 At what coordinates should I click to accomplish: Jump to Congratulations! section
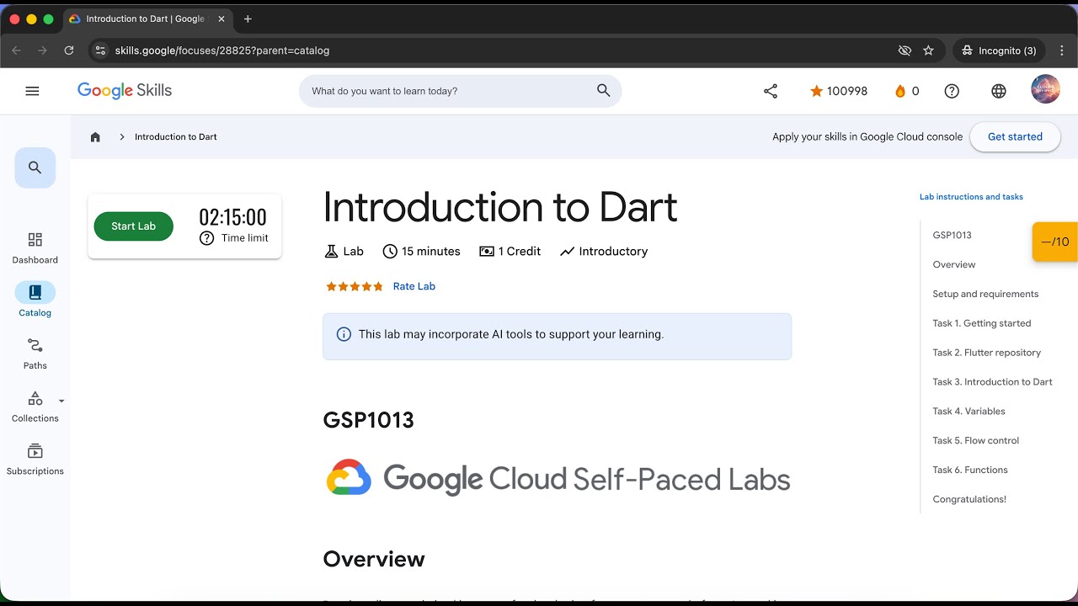tap(969, 500)
